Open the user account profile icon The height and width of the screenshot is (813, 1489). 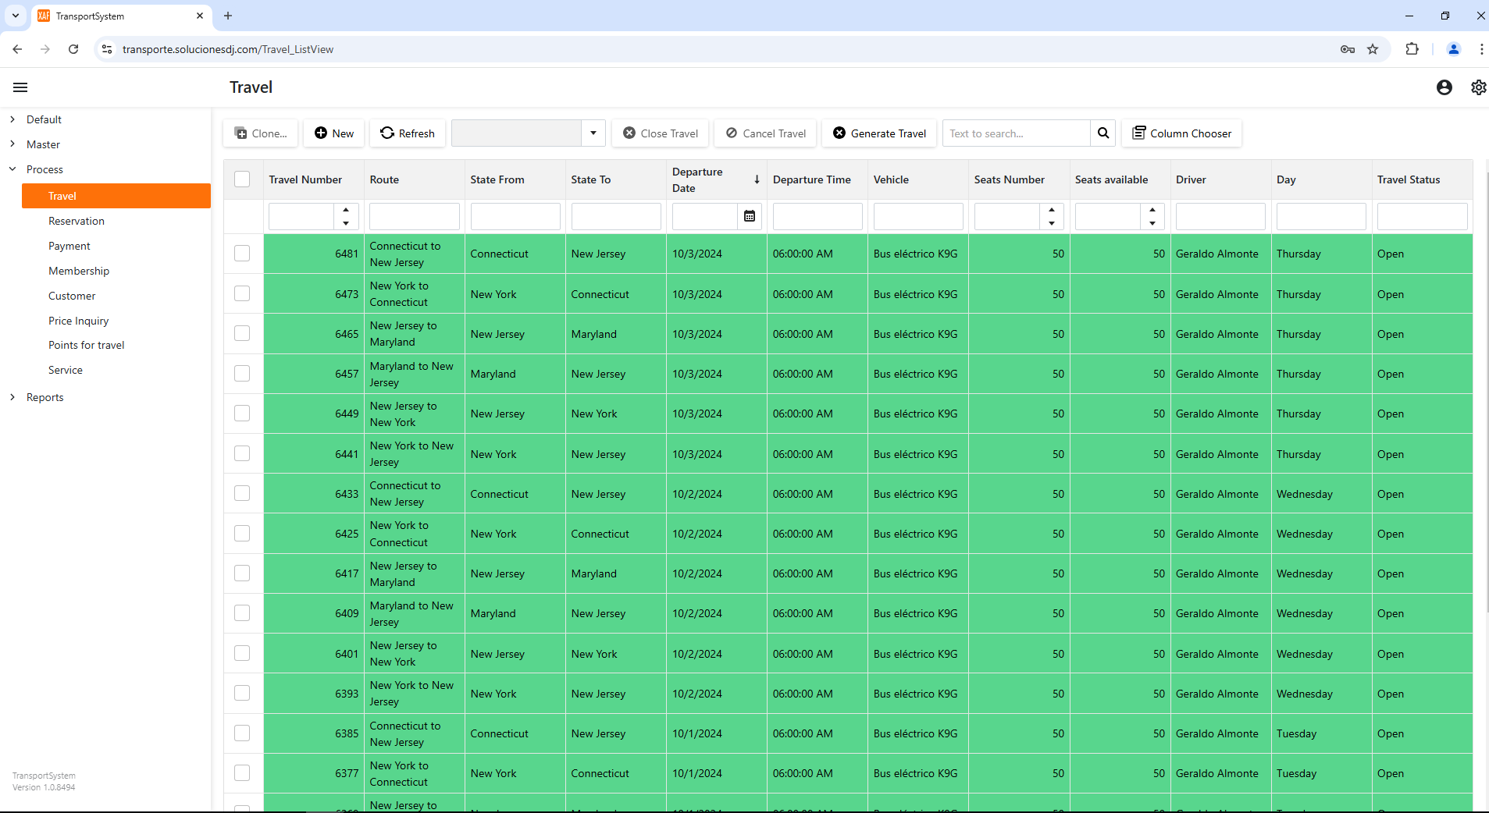(1444, 87)
